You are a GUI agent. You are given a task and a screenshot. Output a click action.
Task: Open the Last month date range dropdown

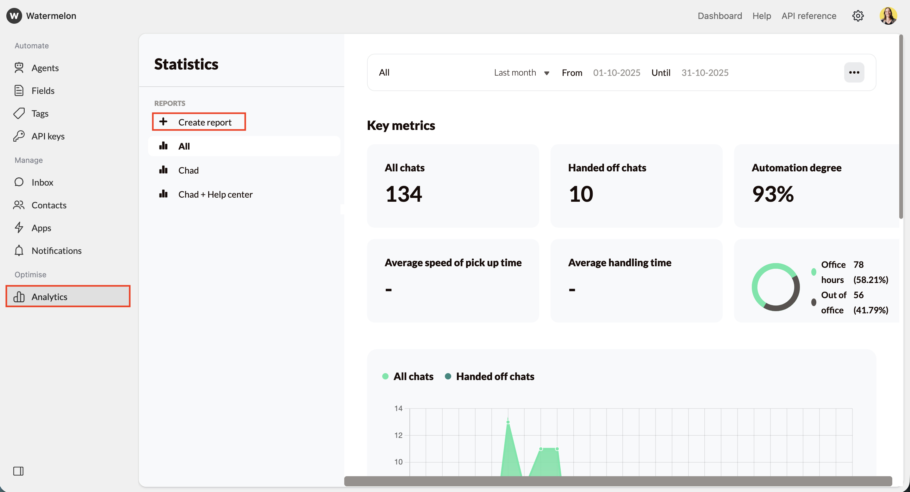(x=522, y=72)
